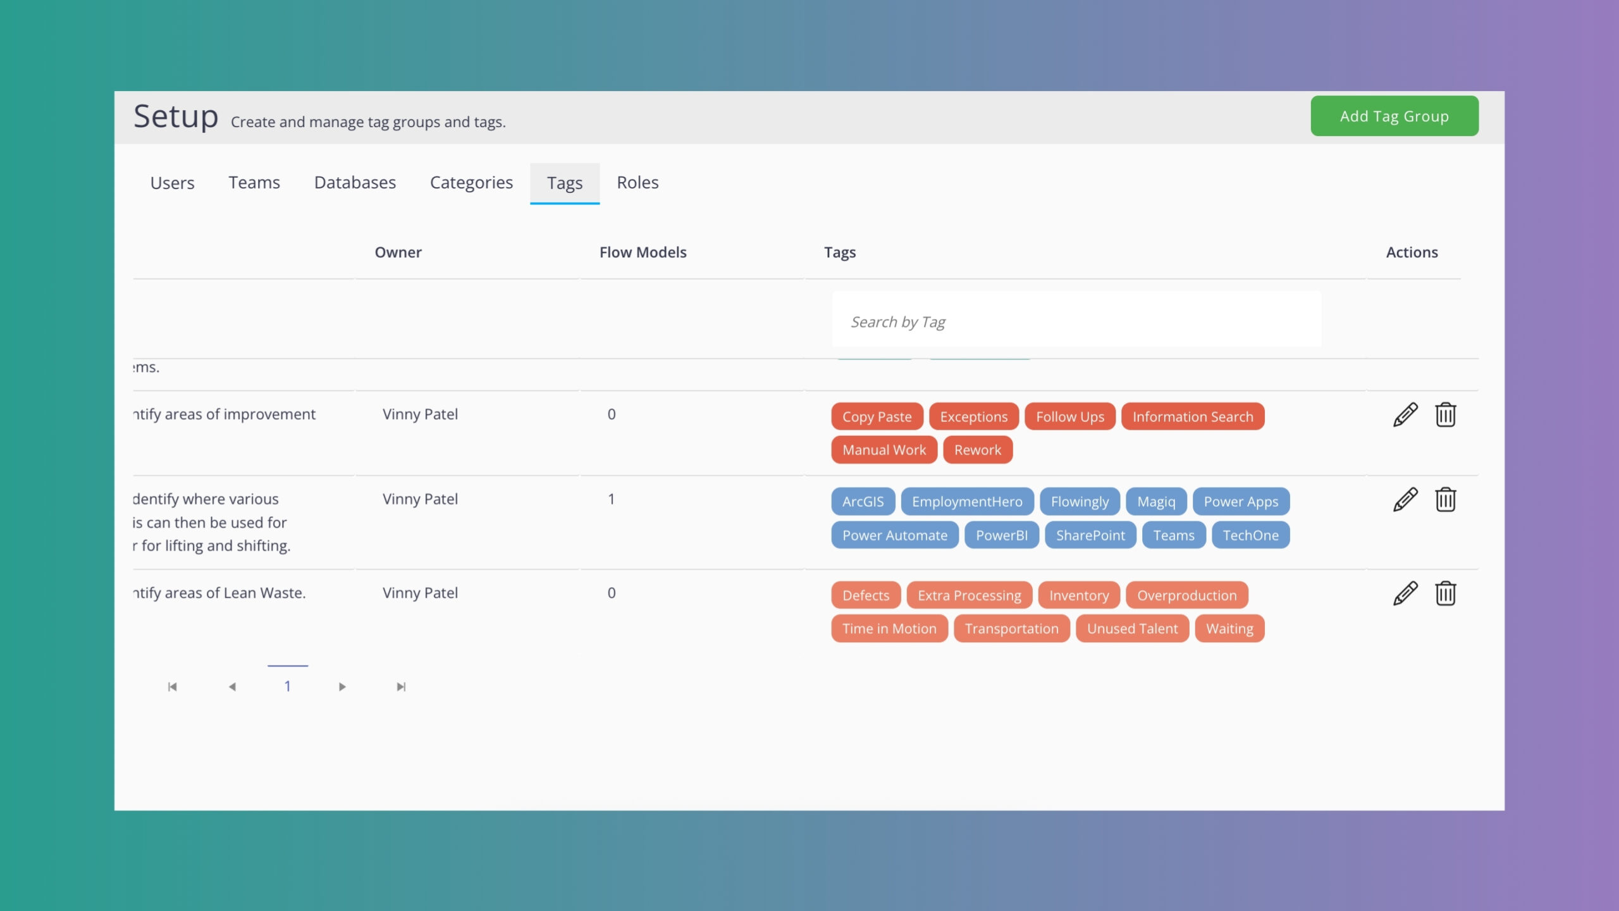Click the PowerBI tag chip

click(x=1001, y=535)
